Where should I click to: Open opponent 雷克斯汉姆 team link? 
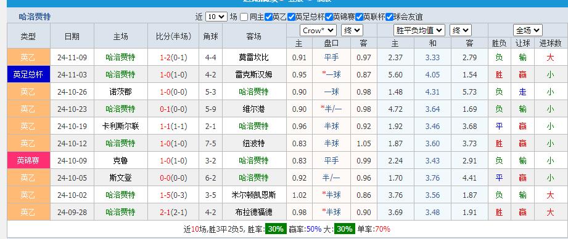254,74
